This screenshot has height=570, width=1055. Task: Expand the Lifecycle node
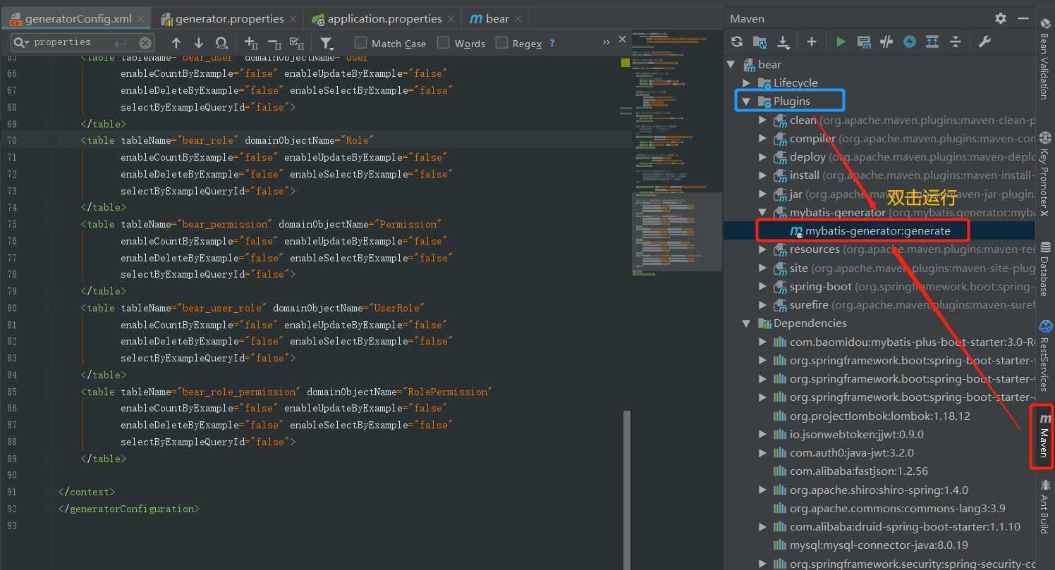pos(747,83)
